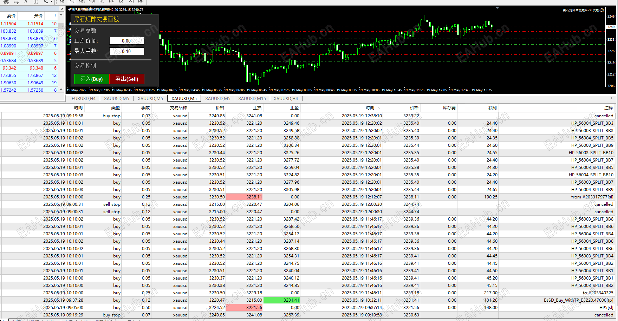Switch to the M1 timeframe
Viewport: 618px width, 321px height.
[x=62, y=1]
